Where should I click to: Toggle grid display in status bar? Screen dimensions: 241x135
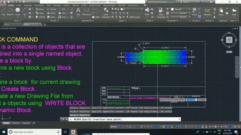120,127
